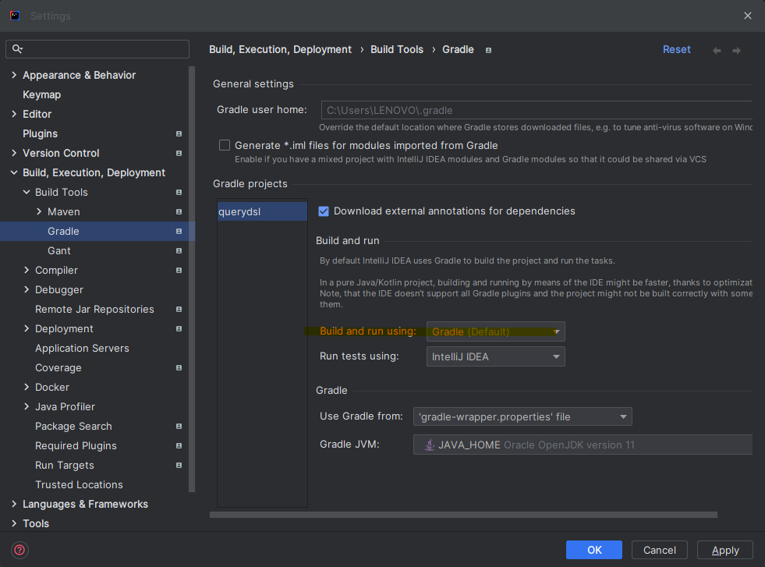Image resolution: width=765 pixels, height=567 pixels.
Task: Go back using the left arrow icon
Action: coord(717,50)
